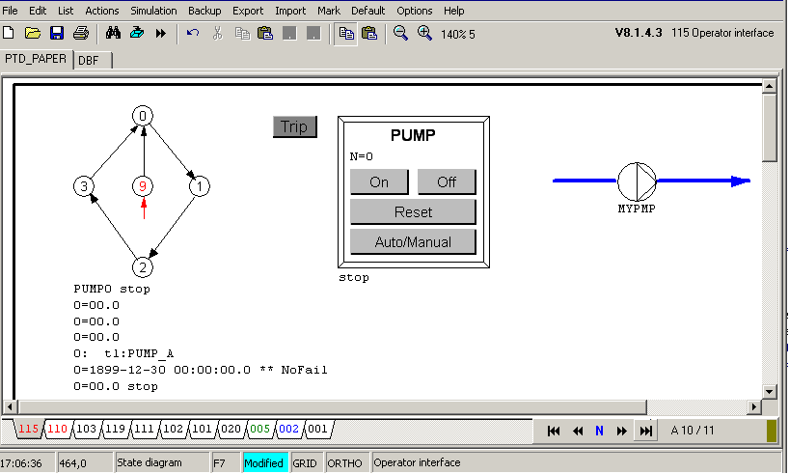
Task: Open the Import menu
Action: [x=290, y=11]
